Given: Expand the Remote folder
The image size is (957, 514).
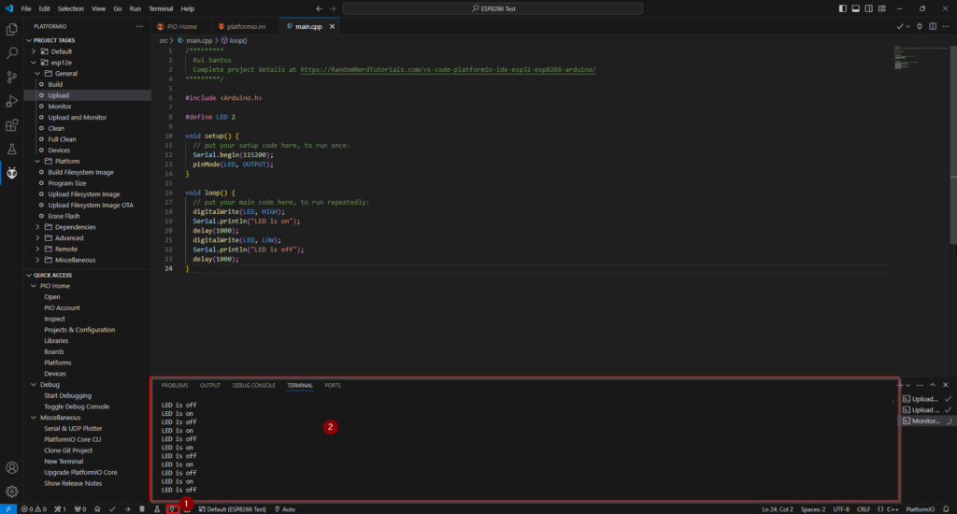Looking at the screenshot, I should point(37,250).
